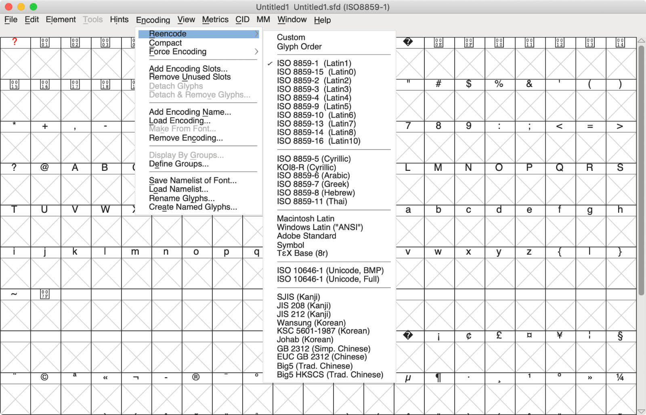The image size is (646, 415).
Task: Click Load Encoding...
Action: click(179, 120)
